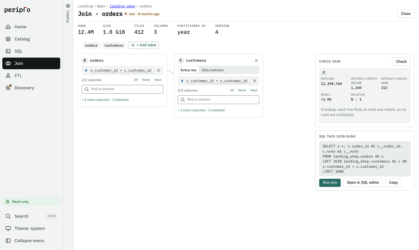Select None columns in customers card
This screenshot has width=419, height=250.
point(242,90)
